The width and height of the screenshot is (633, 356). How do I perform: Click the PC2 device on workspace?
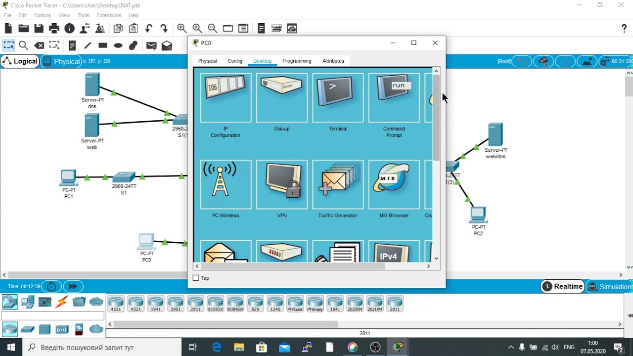(478, 215)
